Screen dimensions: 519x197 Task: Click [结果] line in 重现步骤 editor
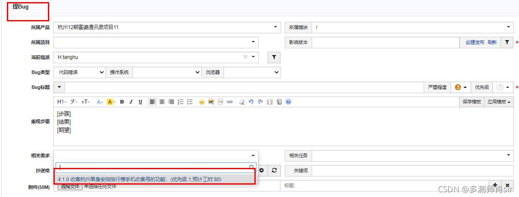(x=64, y=122)
